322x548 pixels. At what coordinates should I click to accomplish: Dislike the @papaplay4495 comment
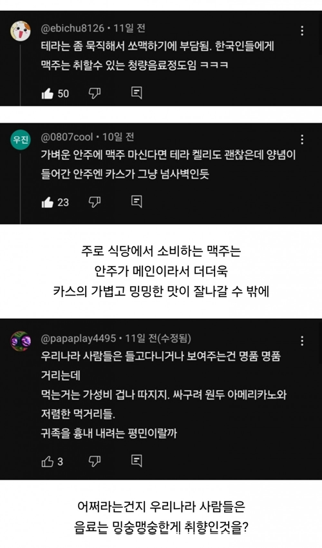[x=95, y=462]
